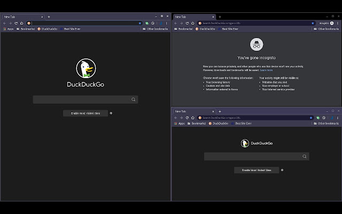The height and width of the screenshot is (214, 342).
Task: Expand Other bookmarks folder in left window
Action: [x=156, y=29]
